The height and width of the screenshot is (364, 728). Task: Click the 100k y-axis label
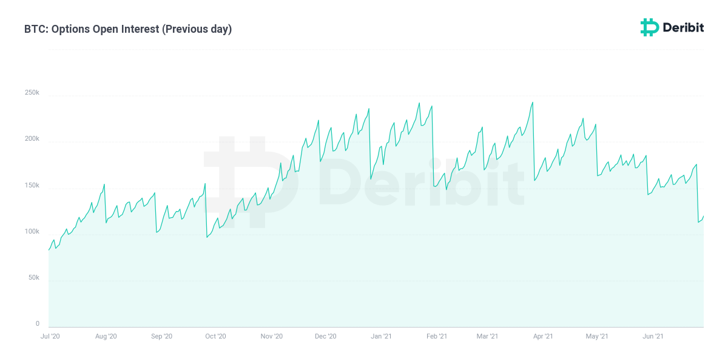click(32, 232)
